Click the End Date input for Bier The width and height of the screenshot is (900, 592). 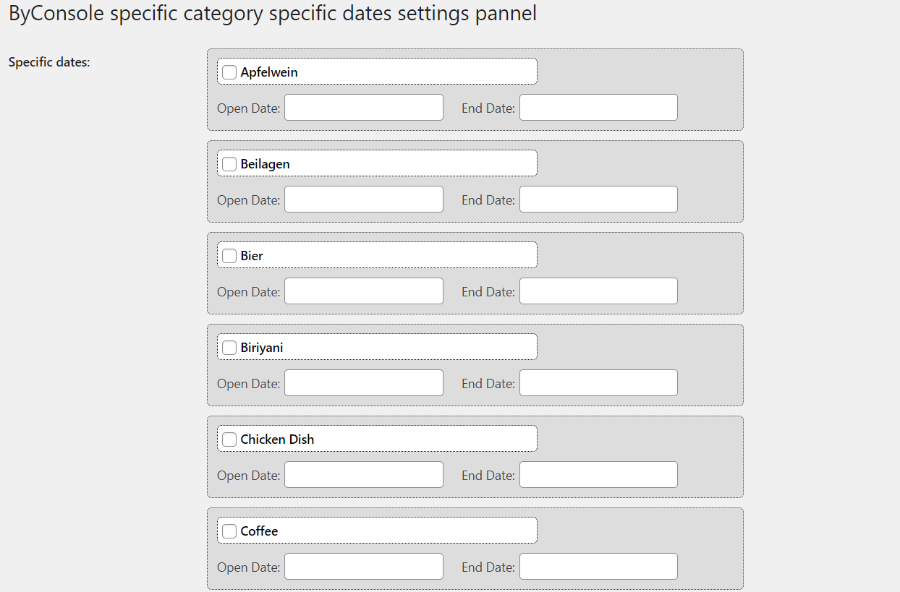click(598, 291)
